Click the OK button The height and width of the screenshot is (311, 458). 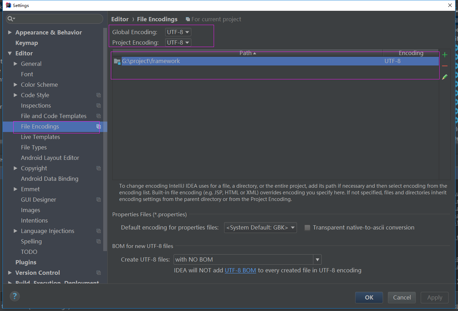[369, 297]
